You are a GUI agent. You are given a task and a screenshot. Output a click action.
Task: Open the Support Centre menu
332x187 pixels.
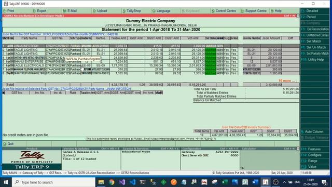click(254, 11)
